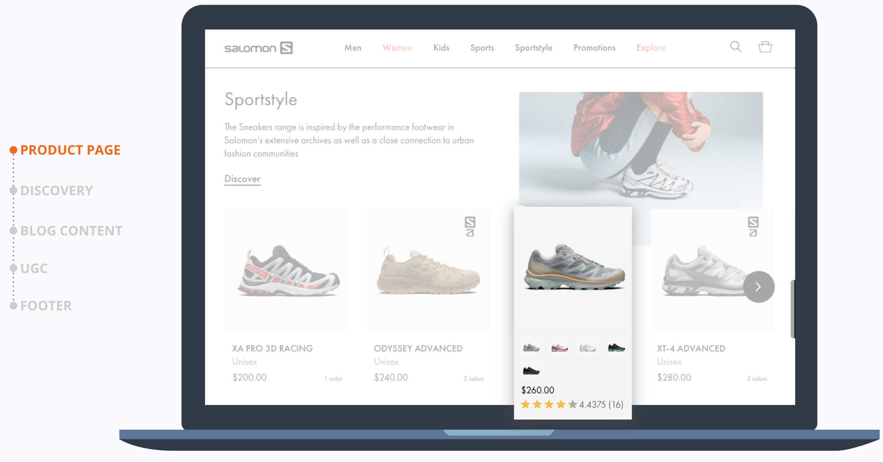Click the page vertical scrollbar handle

[x=792, y=309]
